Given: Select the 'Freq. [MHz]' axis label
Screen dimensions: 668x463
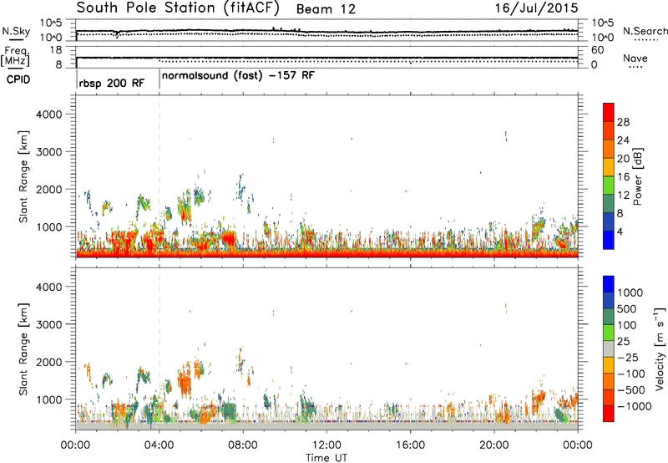Looking at the screenshot, I should pos(16,57).
